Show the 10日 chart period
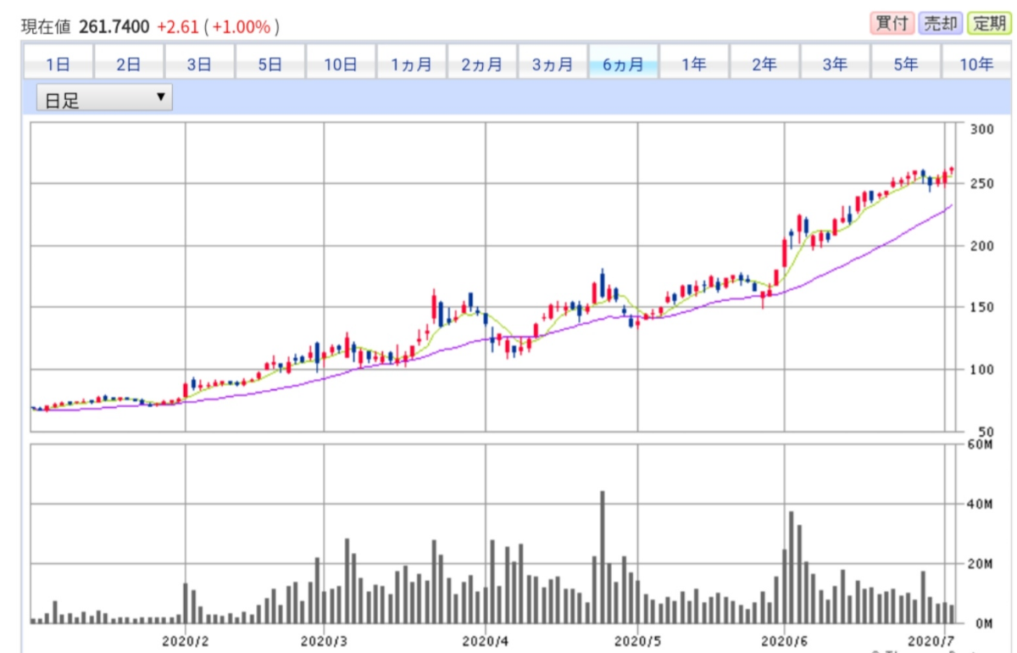The width and height of the screenshot is (1017, 653). click(x=340, y=64)
